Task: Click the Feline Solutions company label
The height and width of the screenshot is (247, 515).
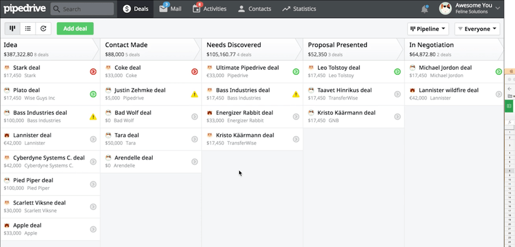Action: click(x=472, y=12)
